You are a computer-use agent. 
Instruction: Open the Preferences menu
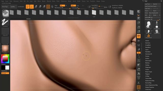click(64, 1)
